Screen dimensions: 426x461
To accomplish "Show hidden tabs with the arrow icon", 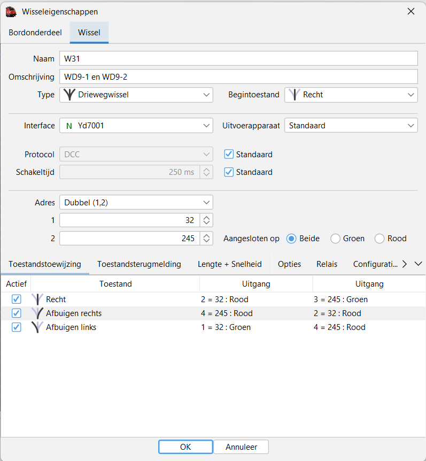I will tap(405, 264).
